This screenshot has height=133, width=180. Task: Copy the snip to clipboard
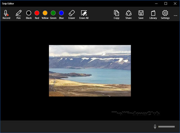coord(116,14)
